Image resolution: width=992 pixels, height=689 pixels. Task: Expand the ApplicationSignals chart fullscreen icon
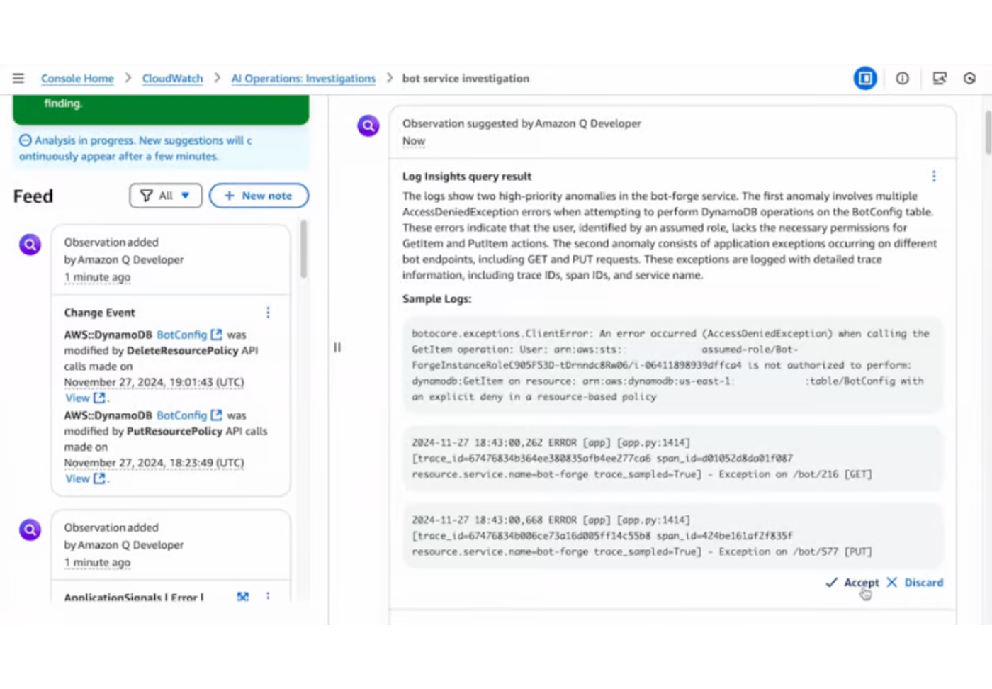243,597
